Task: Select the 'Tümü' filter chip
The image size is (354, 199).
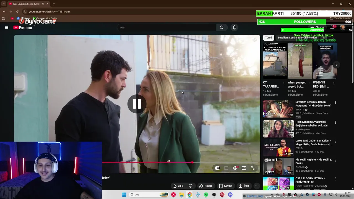Action: (x=269, y=38)
